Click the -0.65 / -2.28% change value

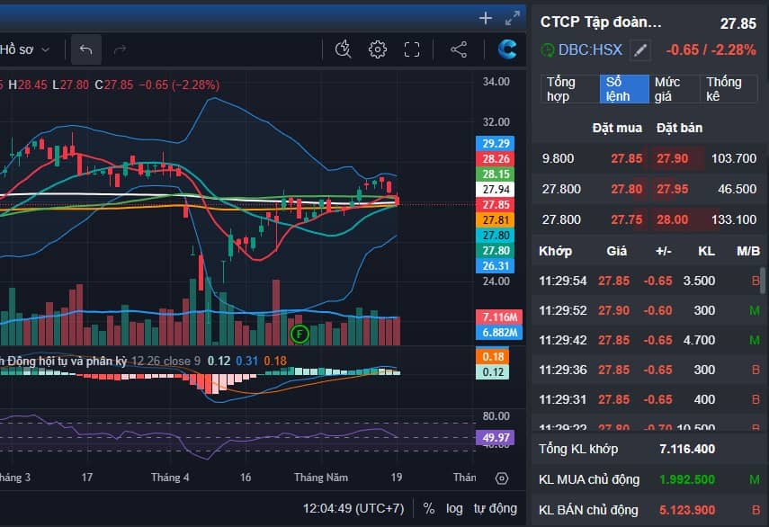(x=711, y=49)
